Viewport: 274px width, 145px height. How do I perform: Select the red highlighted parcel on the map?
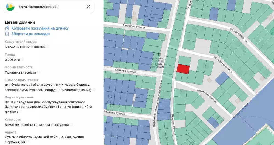tap(183, 69)
